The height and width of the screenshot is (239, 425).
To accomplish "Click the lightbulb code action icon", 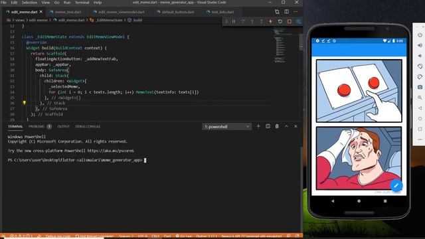I will click(x=25, y=103).
